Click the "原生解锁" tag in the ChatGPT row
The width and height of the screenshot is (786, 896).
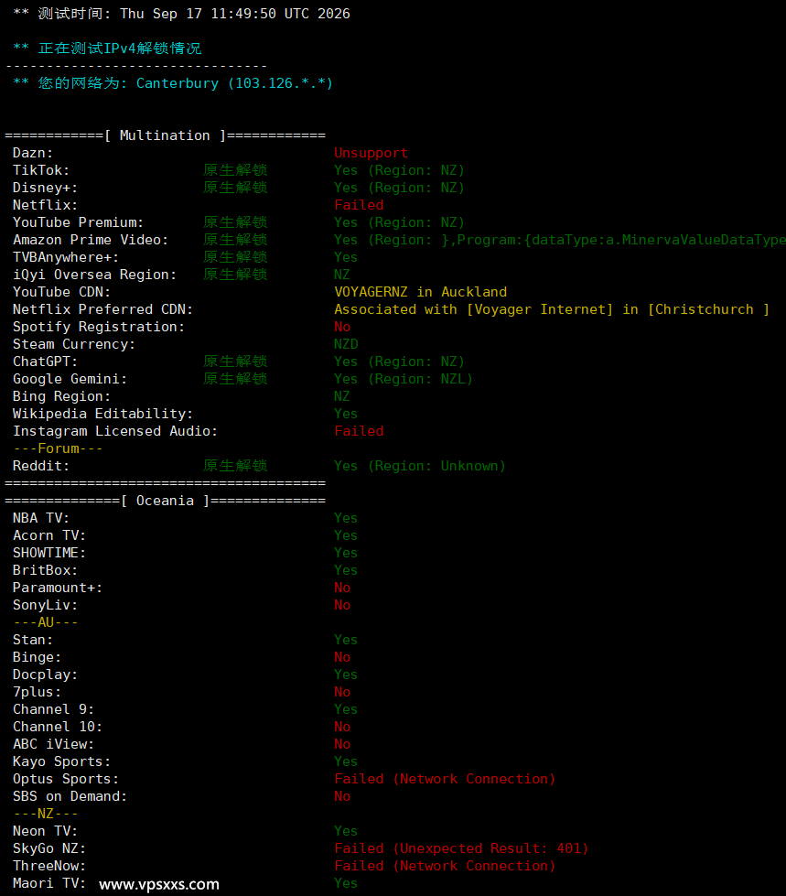[235, 362]
